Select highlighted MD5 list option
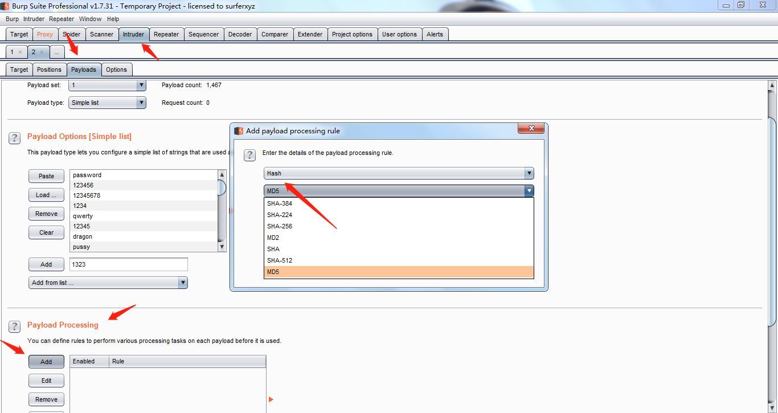Screen dimensions: 778x413 pyautogui.click(x=399, y=272)
